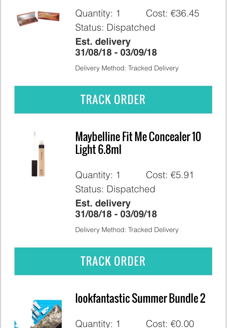Tap Status: Dispatched on the palette order
This screenshot has height=328, width=227.
click(115, 28)
